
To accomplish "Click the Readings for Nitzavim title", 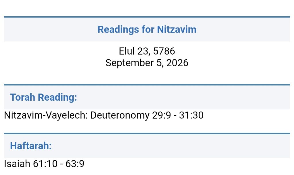I will click(147, 29).
